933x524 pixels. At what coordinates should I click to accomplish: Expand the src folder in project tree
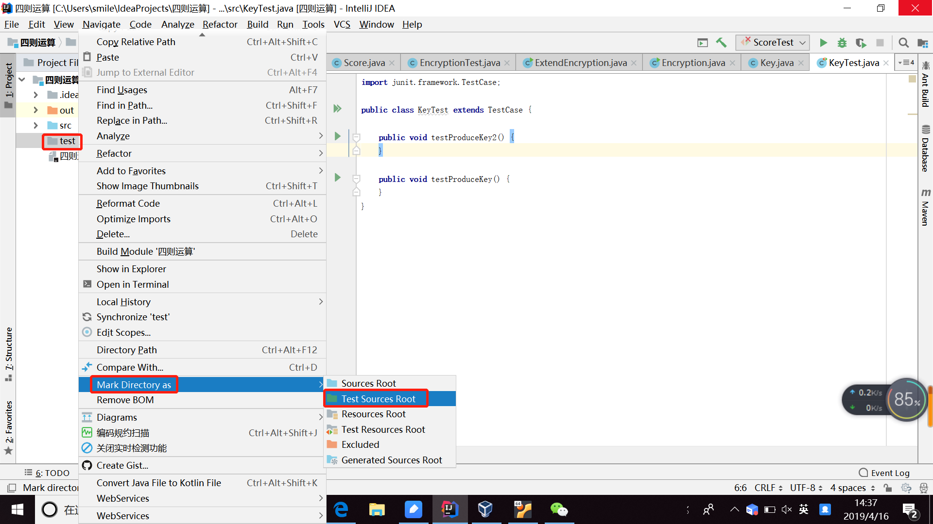click(35, 125)
